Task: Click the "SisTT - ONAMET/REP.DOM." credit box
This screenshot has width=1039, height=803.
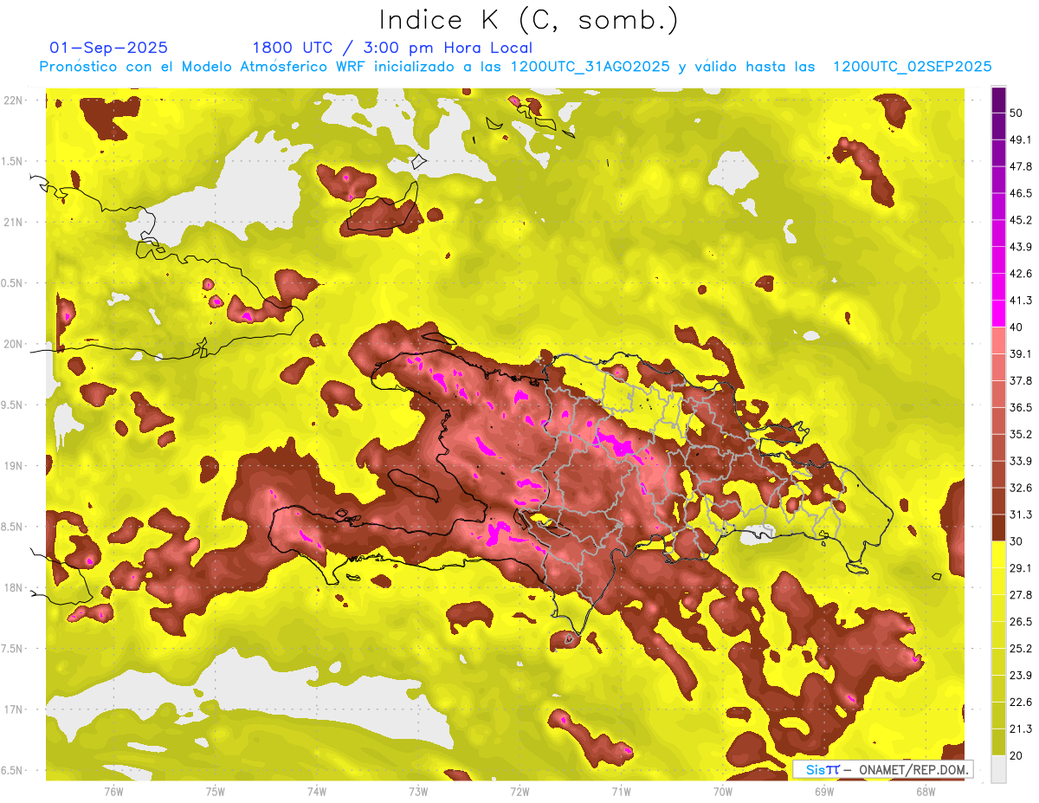Action: (x=883, y=769)
